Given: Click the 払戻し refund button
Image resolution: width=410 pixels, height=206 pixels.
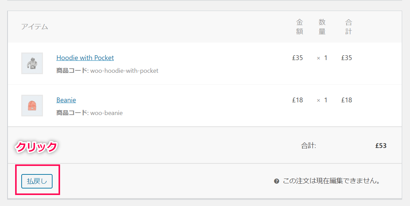Looking at the screenshot, I should coord(37,181).
